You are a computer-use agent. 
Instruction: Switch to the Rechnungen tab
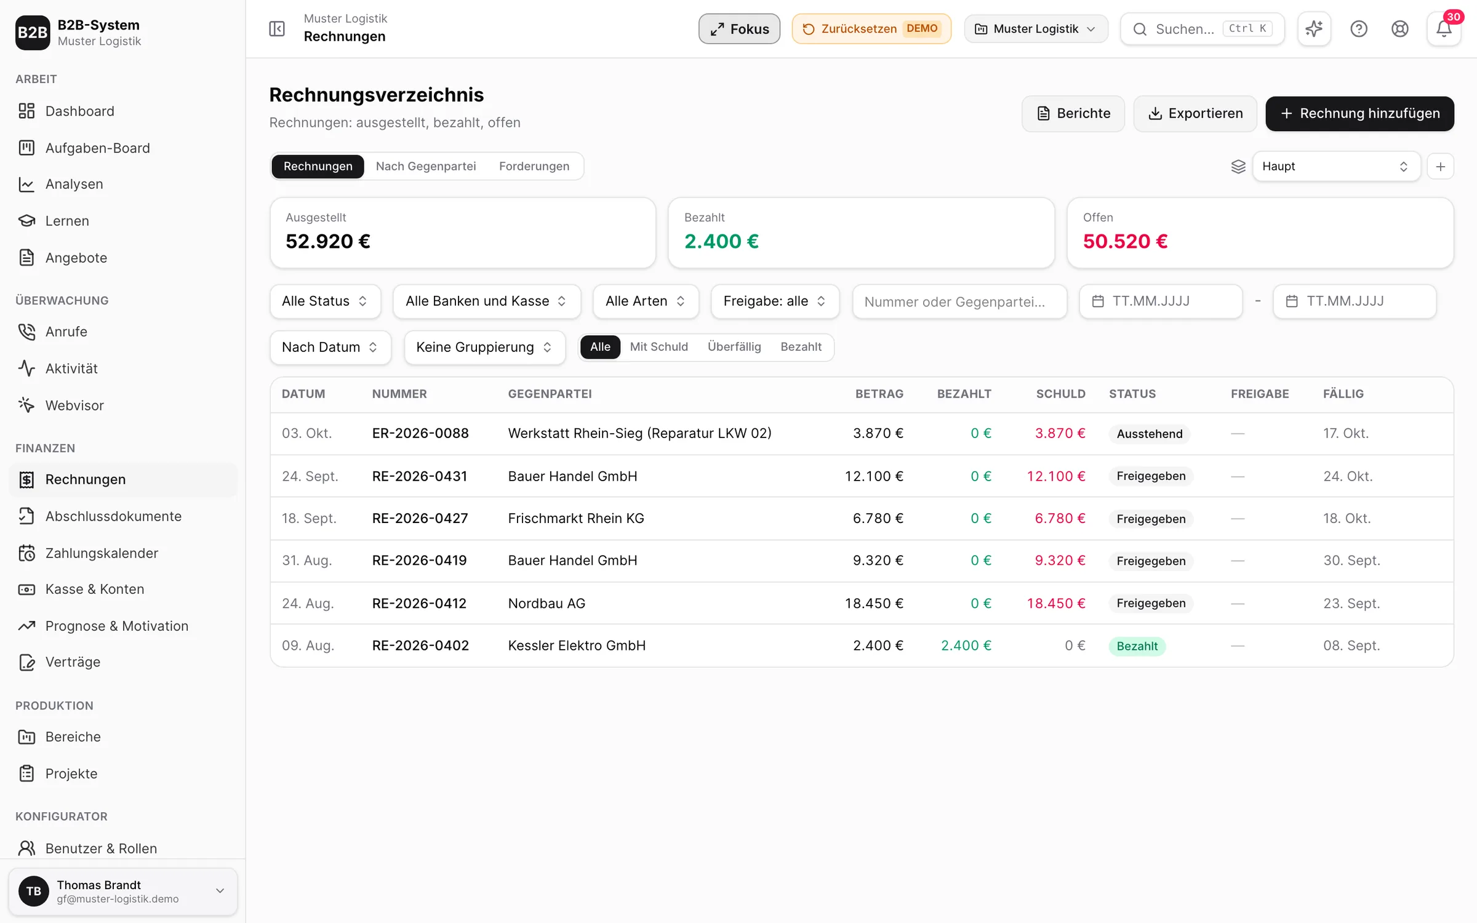[x=318, y=166]
